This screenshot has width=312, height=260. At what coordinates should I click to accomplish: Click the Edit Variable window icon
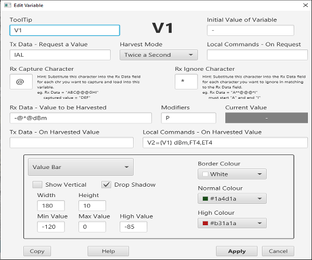tap(8, 5)
